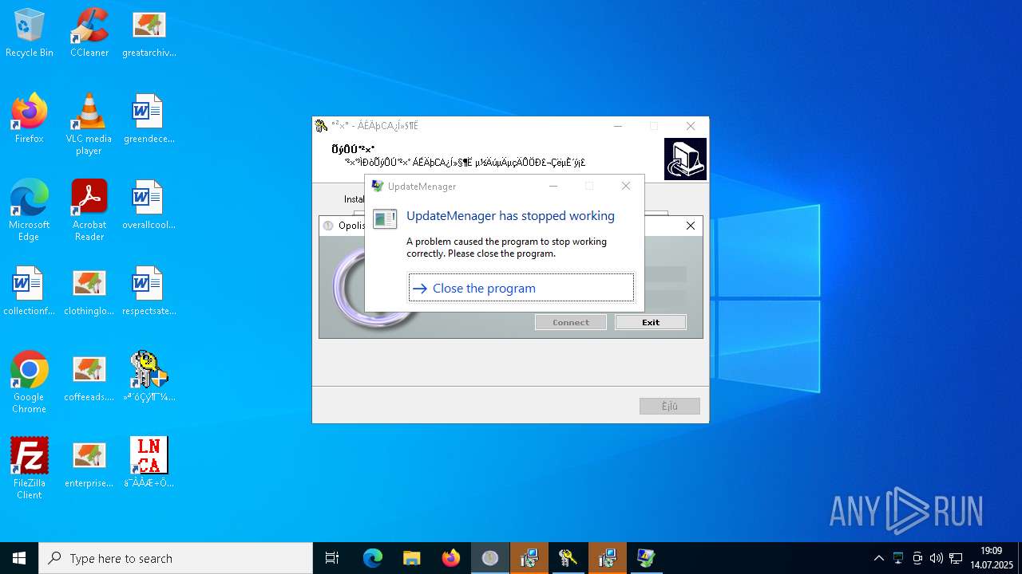Select the collectionf... Word document

[x=30, y=291]
